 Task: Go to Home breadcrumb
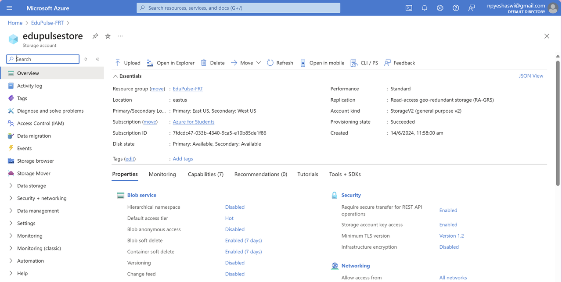[15, 23]
